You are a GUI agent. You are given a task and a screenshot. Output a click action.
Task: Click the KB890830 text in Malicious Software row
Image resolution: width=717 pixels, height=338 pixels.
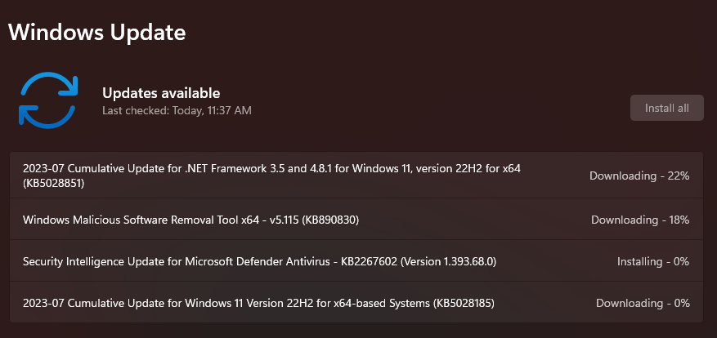tap(331, 220)
